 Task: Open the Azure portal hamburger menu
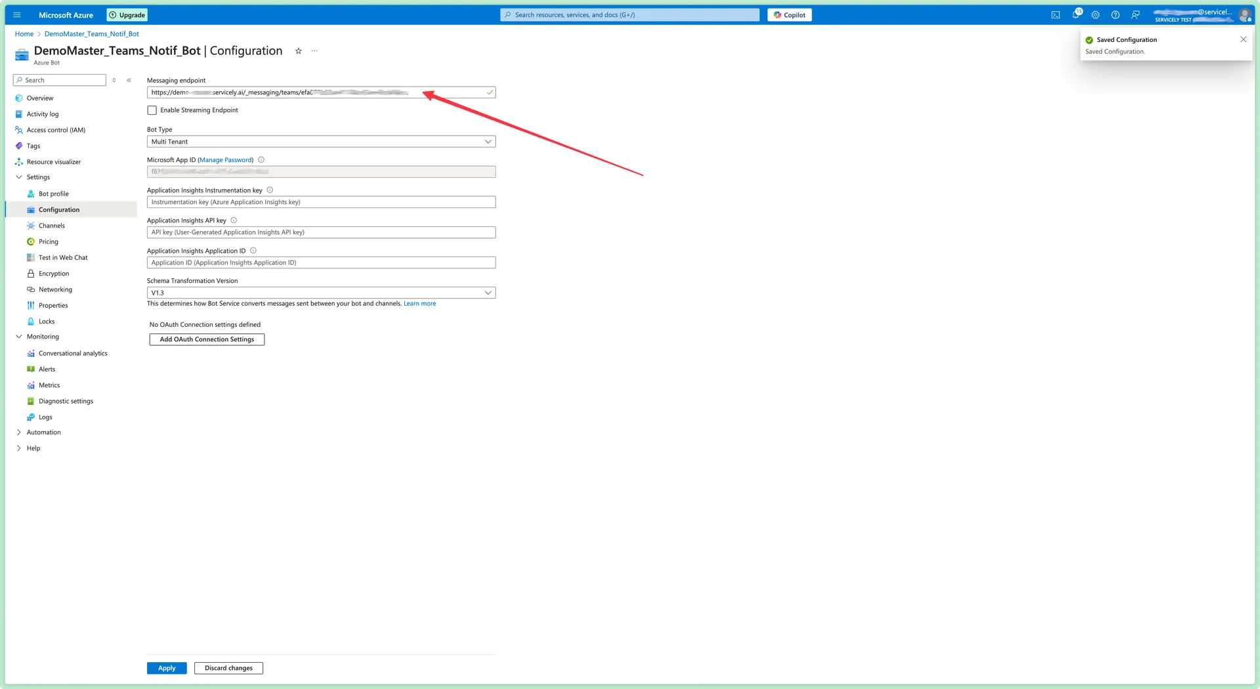17,14
